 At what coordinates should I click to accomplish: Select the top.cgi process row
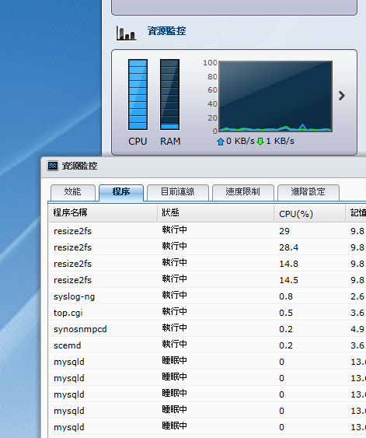pos(207,312)
